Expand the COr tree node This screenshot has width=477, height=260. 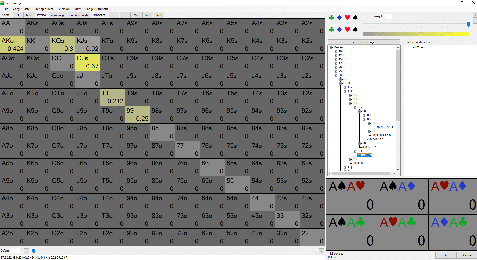pos(350,159)
